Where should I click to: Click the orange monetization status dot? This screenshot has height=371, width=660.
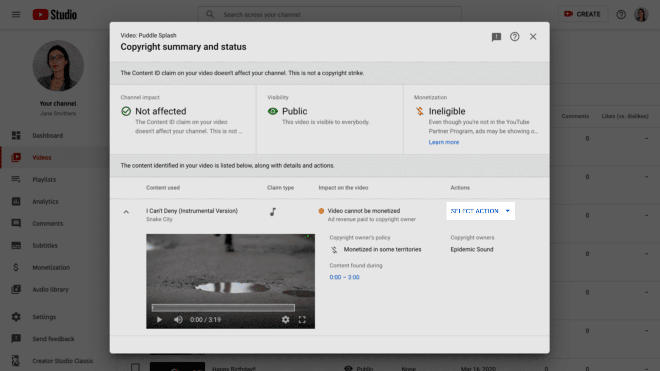321,211
